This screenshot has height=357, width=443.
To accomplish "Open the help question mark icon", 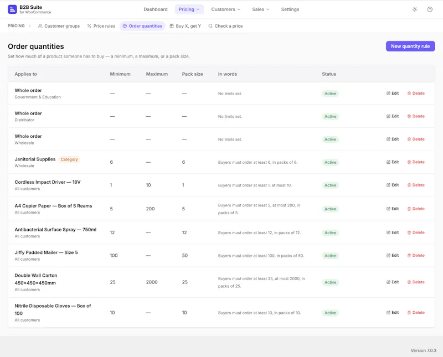I will point(430,9).
